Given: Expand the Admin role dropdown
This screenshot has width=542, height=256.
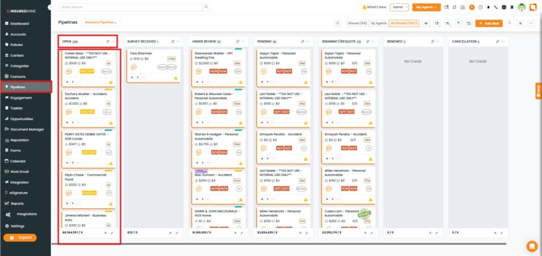Looking at the screenshot, I should 400,7.
